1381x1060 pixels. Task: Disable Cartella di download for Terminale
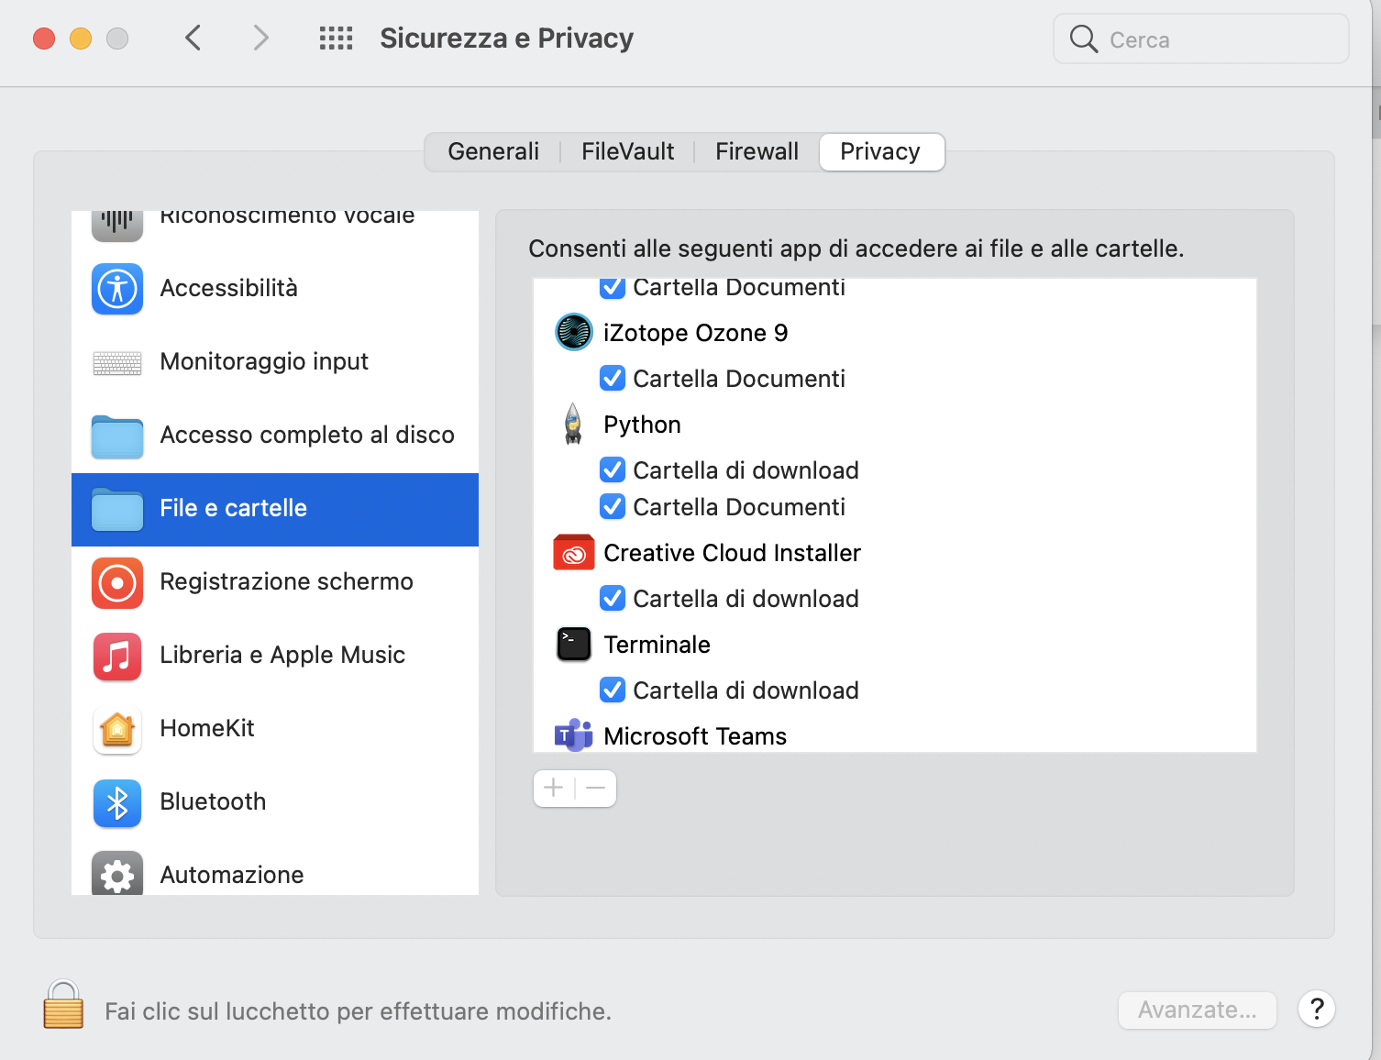click(x=613, y=690)
